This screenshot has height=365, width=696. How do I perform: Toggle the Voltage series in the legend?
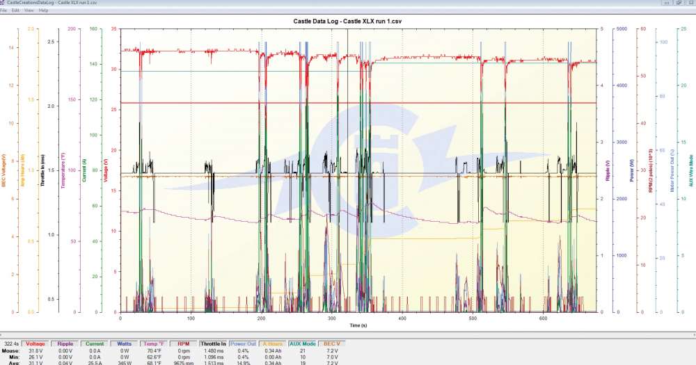[x=37, y=343]
